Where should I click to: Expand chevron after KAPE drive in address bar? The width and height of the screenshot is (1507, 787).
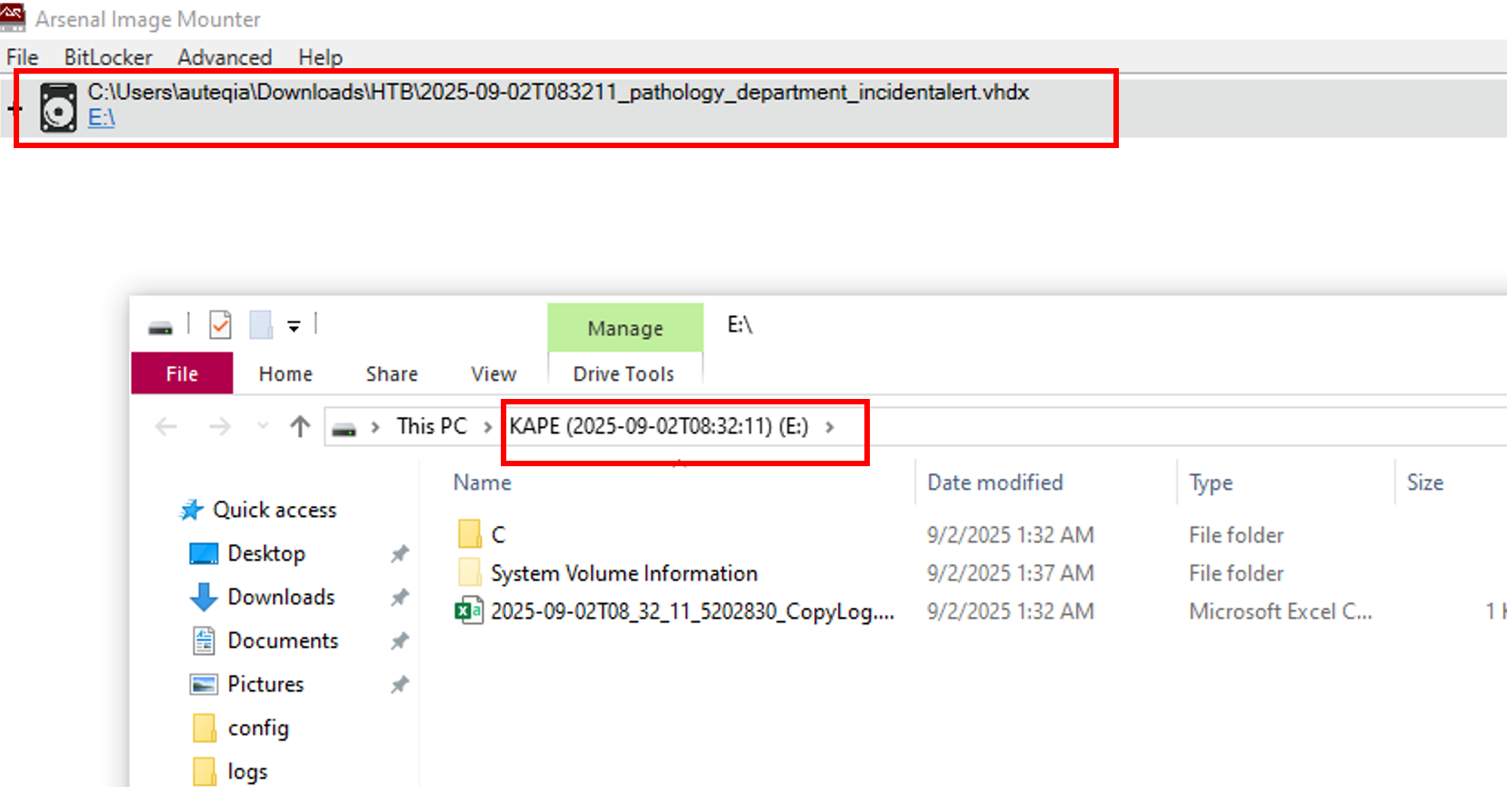pyautogui.click(x=829, y=427)
